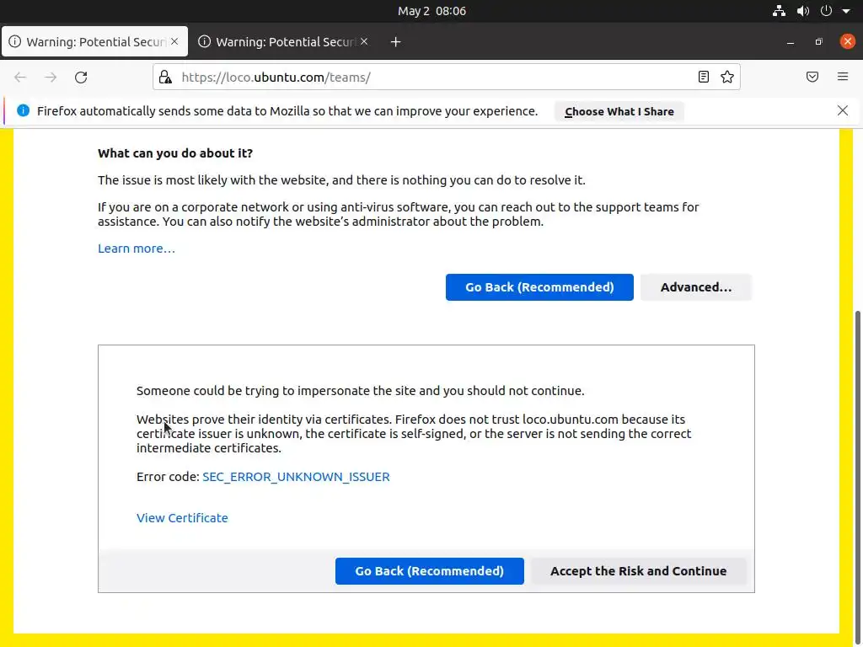Click the power icon in top bar
Viewport: 863px width, 647px height.
point(826,11)
